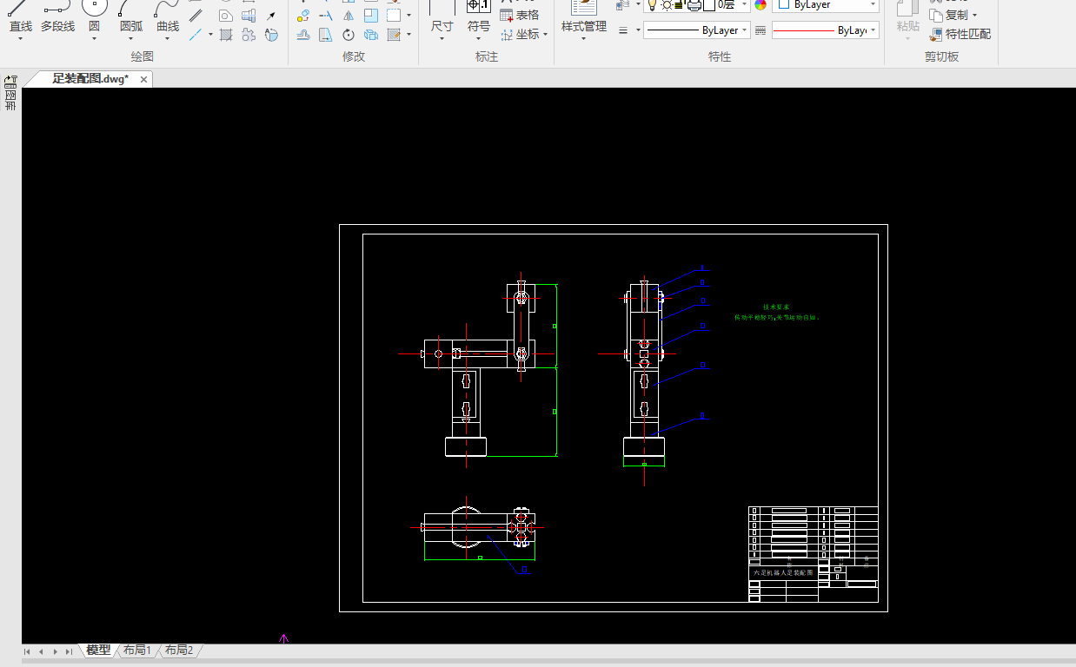The width and height of the screenshot is (1076, 667).
Task: Select the 直线 (Line) drawing tool
Action: [x=20, y=17]
